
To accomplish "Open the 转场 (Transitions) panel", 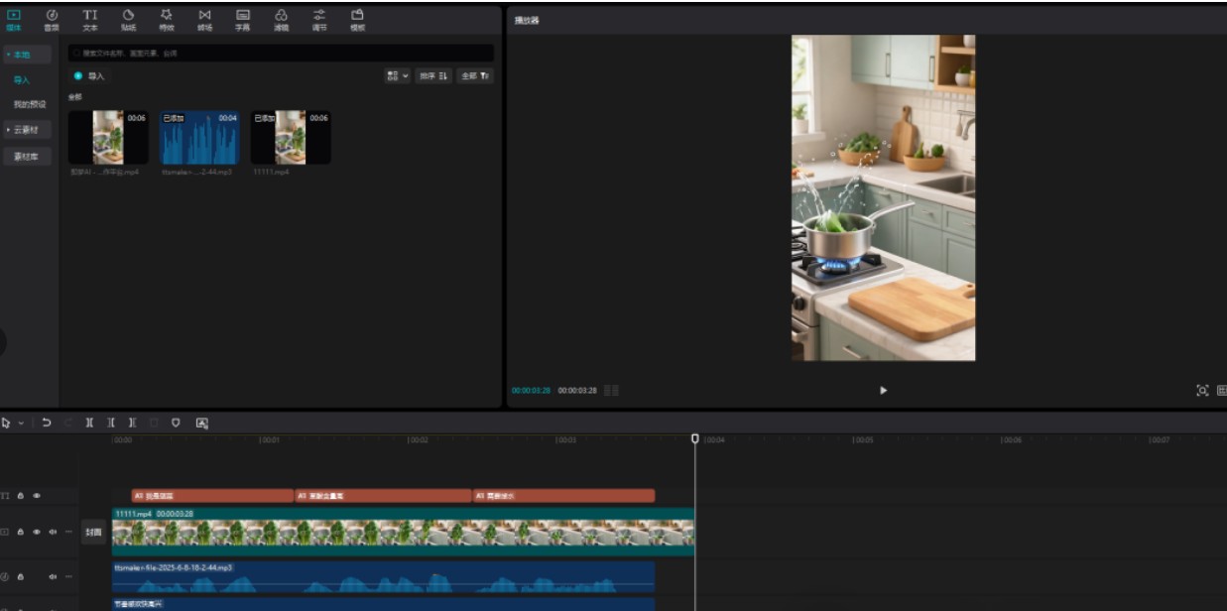I will click(x=204, y=20).
